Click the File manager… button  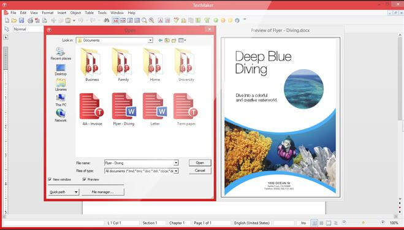point(103,192)
